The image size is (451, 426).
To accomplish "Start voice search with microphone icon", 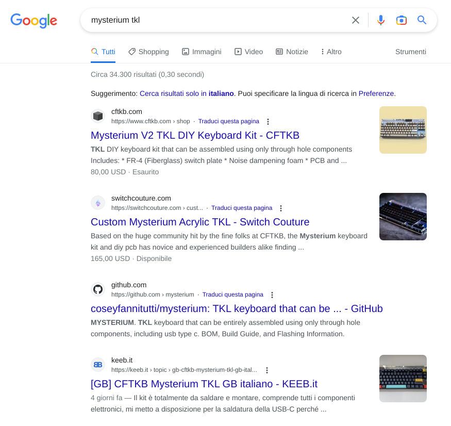I will coord(381,20).
